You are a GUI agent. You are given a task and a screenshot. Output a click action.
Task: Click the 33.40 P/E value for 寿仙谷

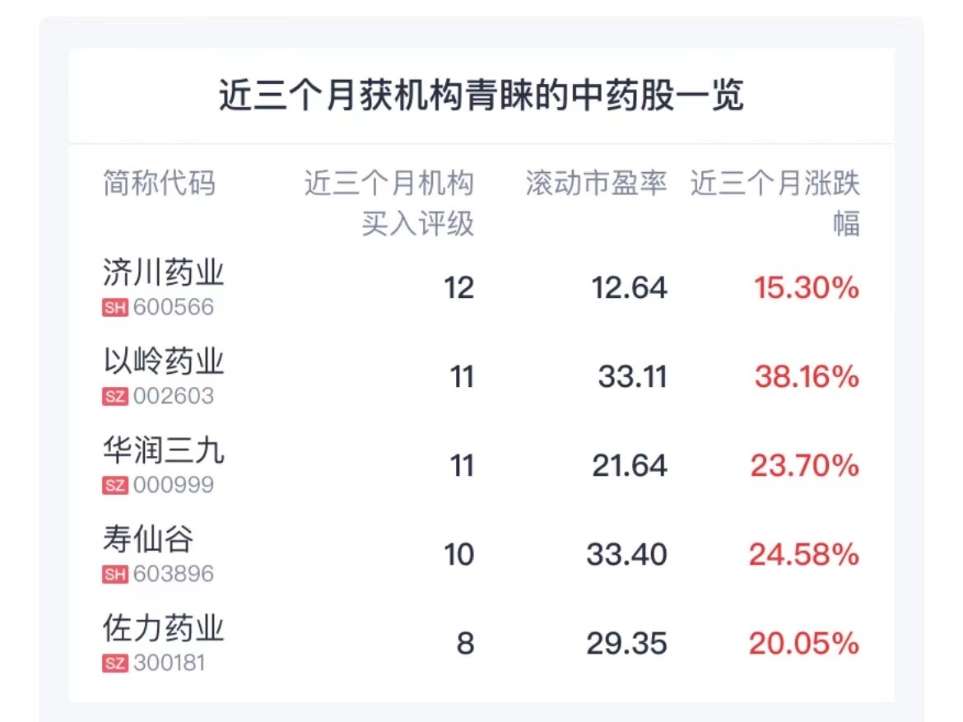coord(626,555)
